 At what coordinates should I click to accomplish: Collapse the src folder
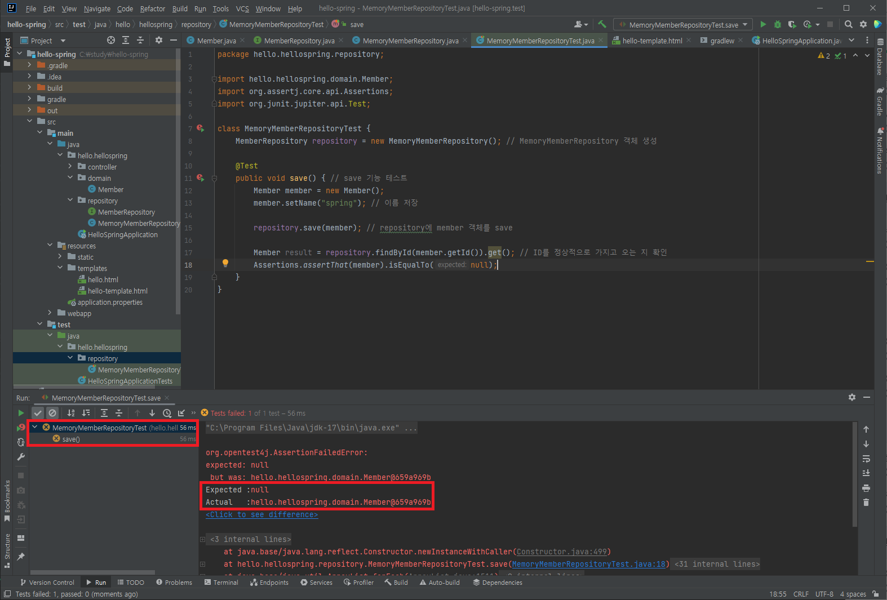click(x=29, y=122)
